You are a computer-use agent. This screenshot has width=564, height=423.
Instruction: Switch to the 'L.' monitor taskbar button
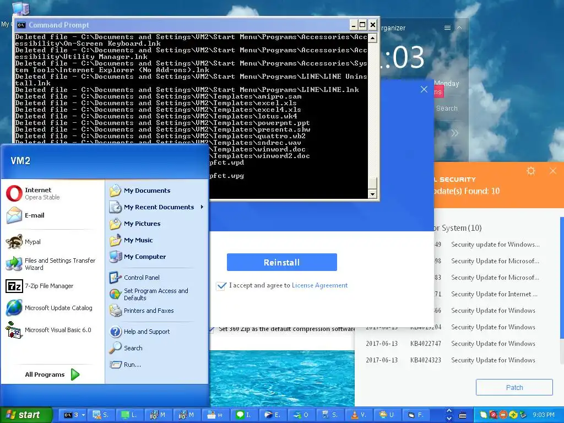click(129, 415)
